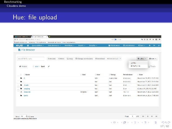Open the .Trash folder link
172x129 pixels.
(x=26, y=85)
